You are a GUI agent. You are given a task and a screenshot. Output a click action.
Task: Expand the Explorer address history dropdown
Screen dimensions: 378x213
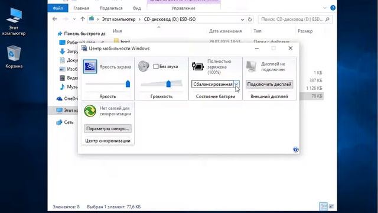(242, 20)
